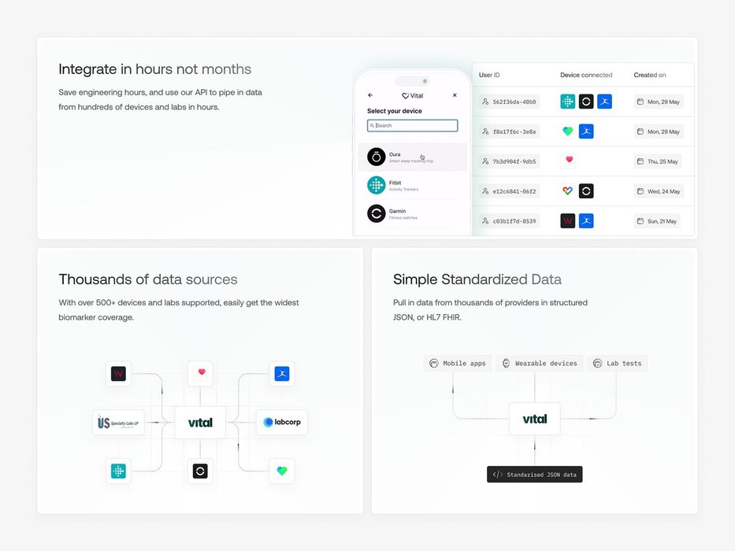The height and width of the screenshot is (551, 735).
Task: Click Garmin icon in row e12c6841-06f2
Action: point(586,191)
